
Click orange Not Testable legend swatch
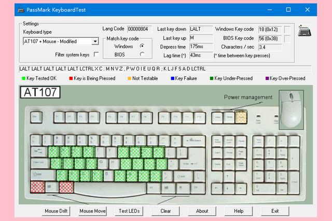tap(129, 78)
